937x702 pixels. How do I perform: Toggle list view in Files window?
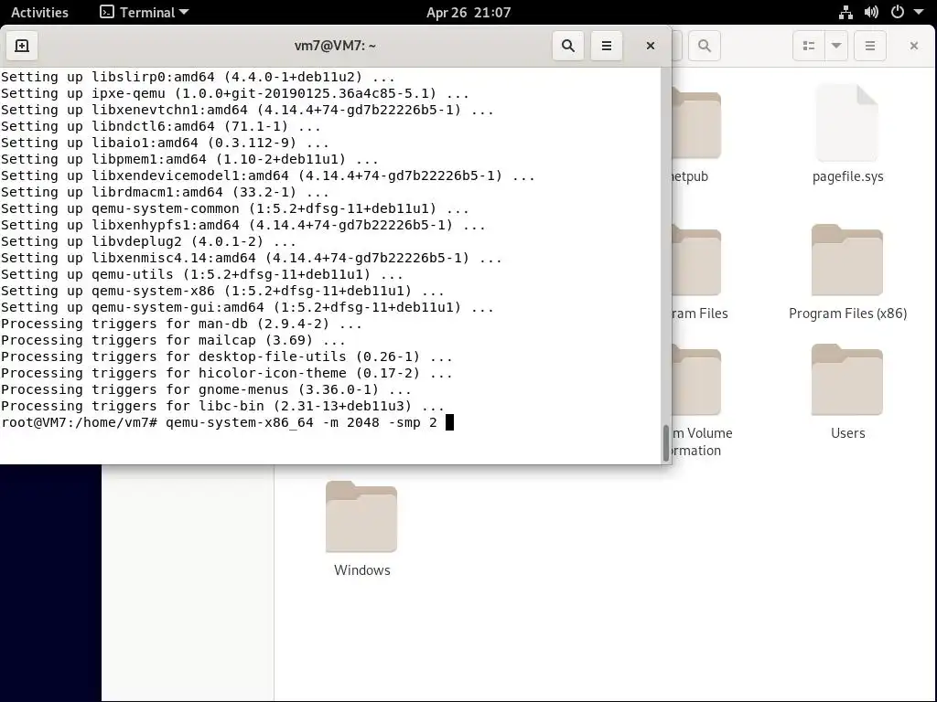809,46
